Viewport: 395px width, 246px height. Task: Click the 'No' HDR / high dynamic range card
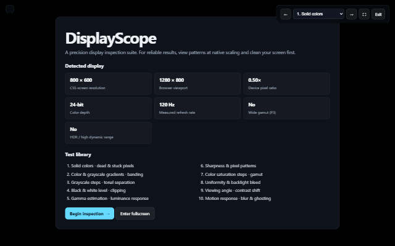(109, 133)
